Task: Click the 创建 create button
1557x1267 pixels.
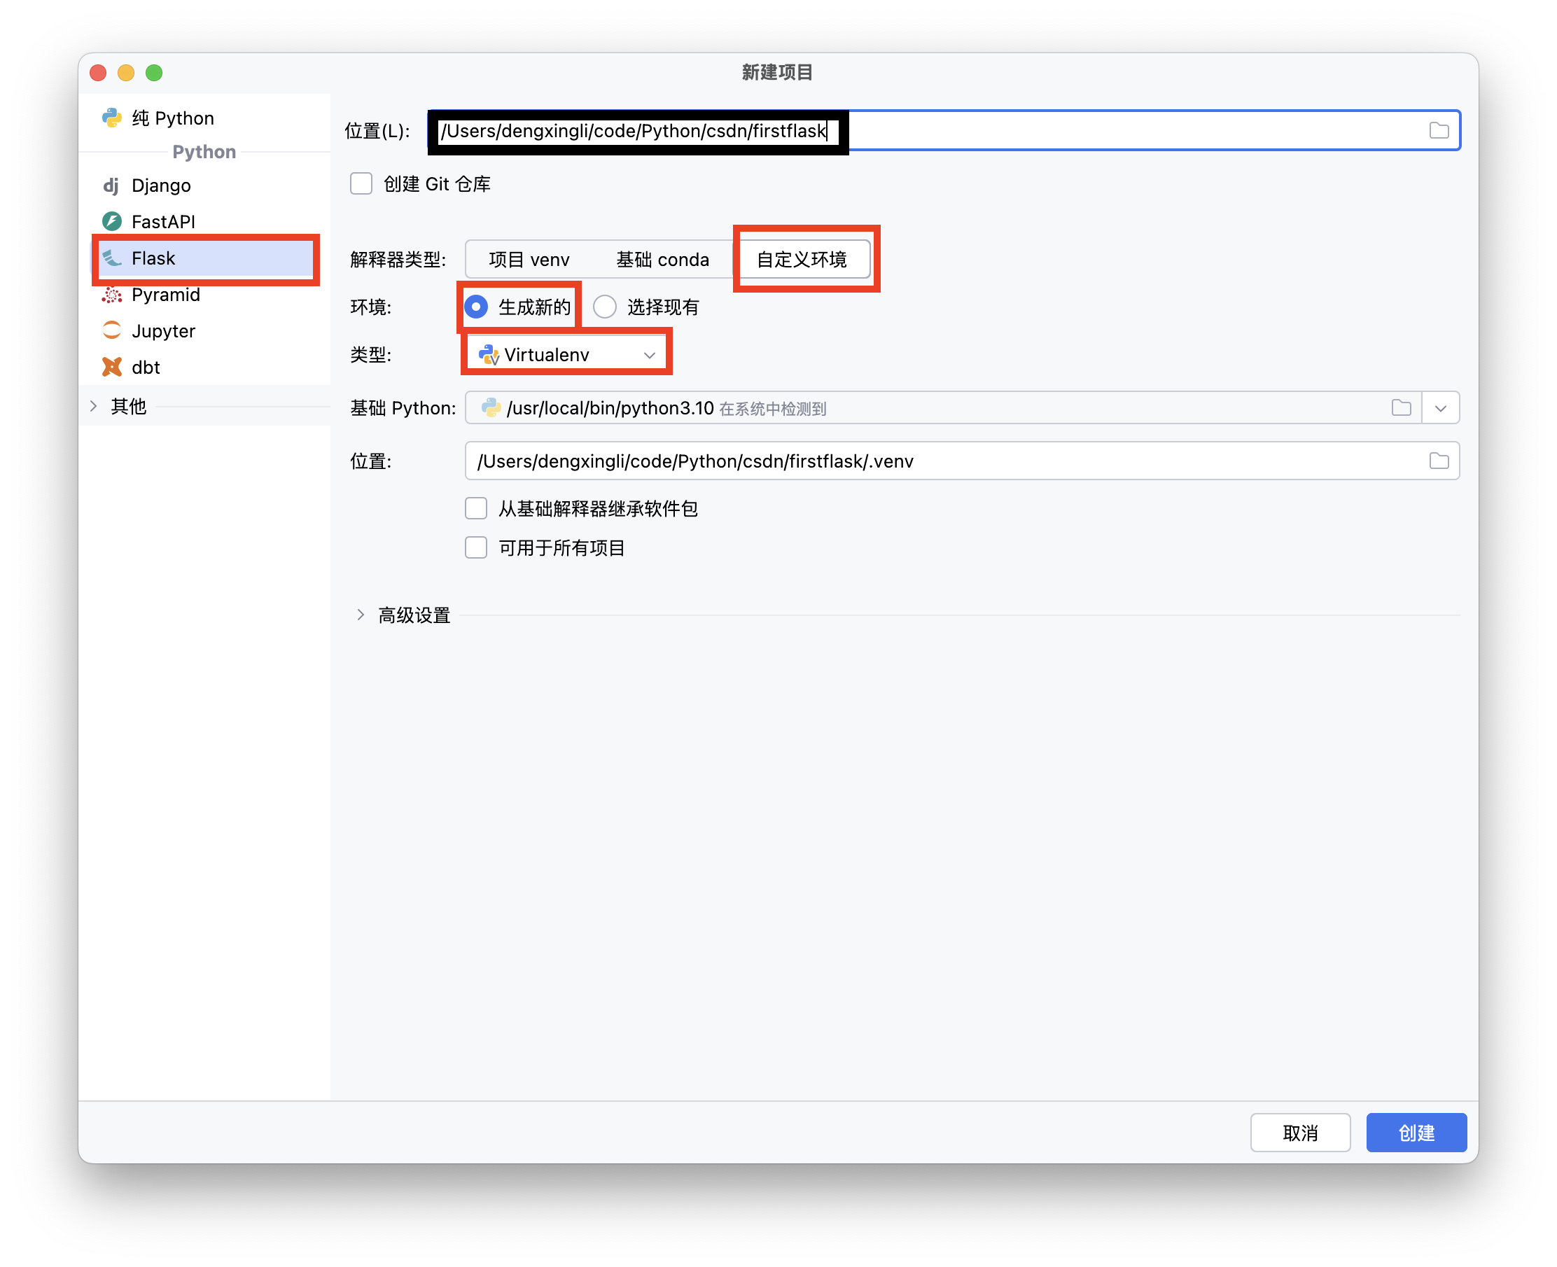Action: coord(1416,1133)
